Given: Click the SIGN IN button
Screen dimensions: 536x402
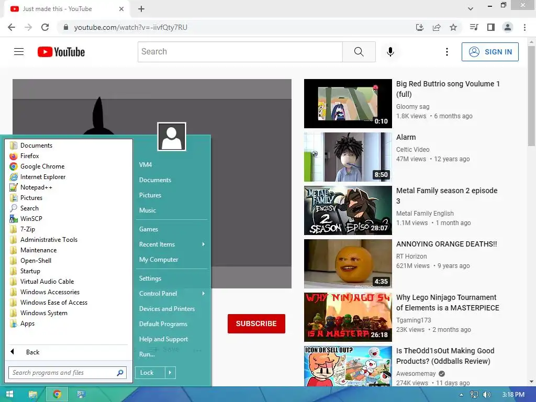Looking at the screenshot, I should pos(490,52).
